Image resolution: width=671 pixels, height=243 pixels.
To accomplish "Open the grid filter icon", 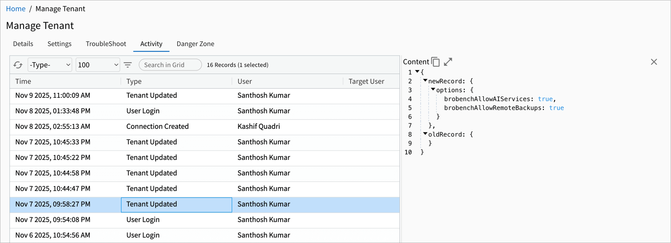I will [x=128, y=65].
